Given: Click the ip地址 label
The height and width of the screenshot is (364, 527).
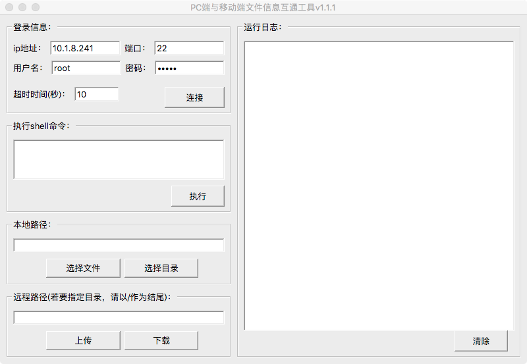Looking at the screenshot, I should coord(27,48).
